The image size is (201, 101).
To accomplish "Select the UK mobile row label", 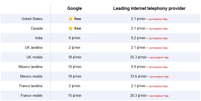I will point(35,57).
